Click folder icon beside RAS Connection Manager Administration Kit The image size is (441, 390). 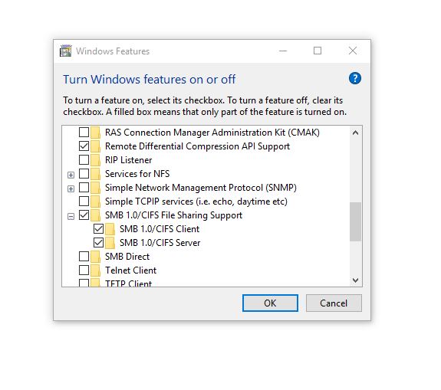click(x=96, y=133)
